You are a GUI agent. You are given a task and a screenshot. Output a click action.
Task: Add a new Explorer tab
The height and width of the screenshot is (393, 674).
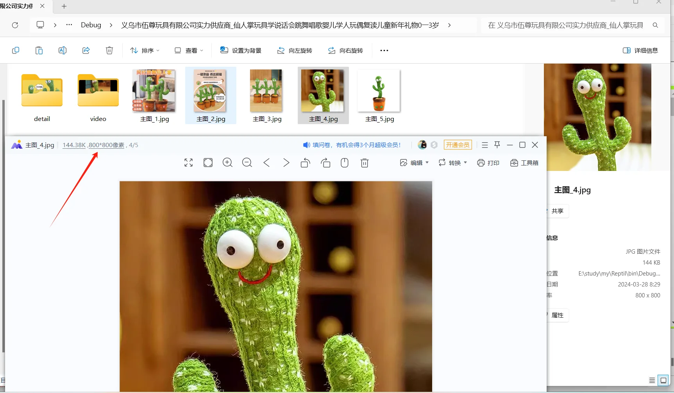64,6
